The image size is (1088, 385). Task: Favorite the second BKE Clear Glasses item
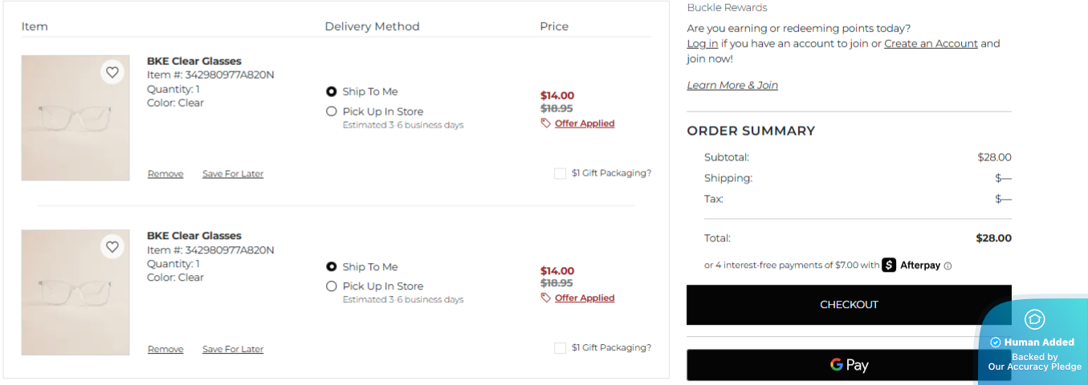112,247
